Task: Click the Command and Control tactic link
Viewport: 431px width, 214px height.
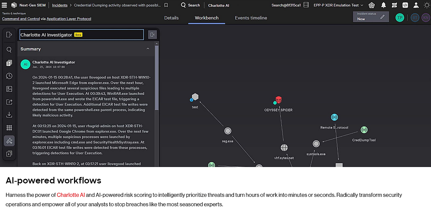Action: [x=21, y=19]
